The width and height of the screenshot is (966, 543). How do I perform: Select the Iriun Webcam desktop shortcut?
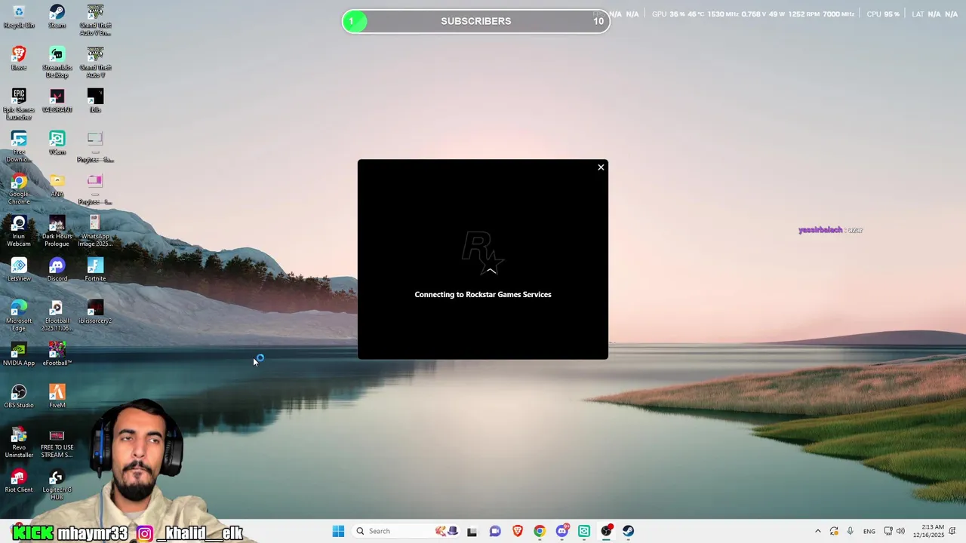(x=19, y=232)
